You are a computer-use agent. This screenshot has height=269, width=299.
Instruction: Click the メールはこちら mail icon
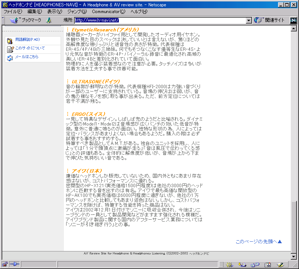10,58
